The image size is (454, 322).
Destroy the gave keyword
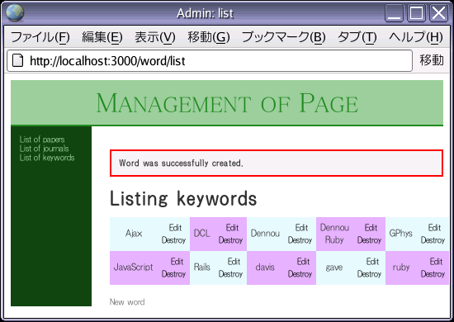click(369, 274)
